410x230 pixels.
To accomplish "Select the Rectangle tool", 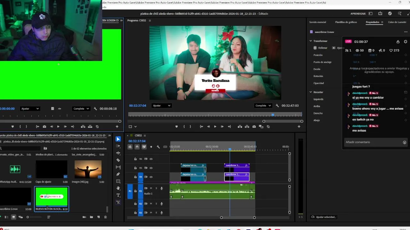I will [x=118, y=181].
